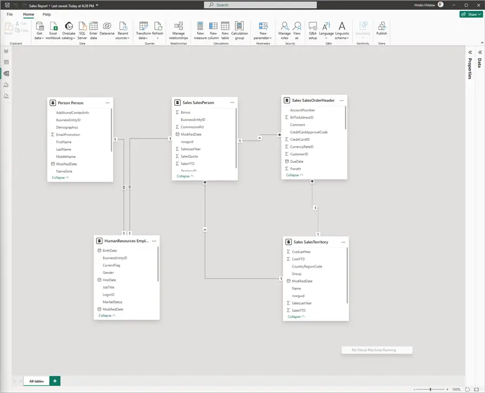Image resolution: width=485 pixels, height=393 pixels.
Task: Create a New parameter
Action: 263,31
